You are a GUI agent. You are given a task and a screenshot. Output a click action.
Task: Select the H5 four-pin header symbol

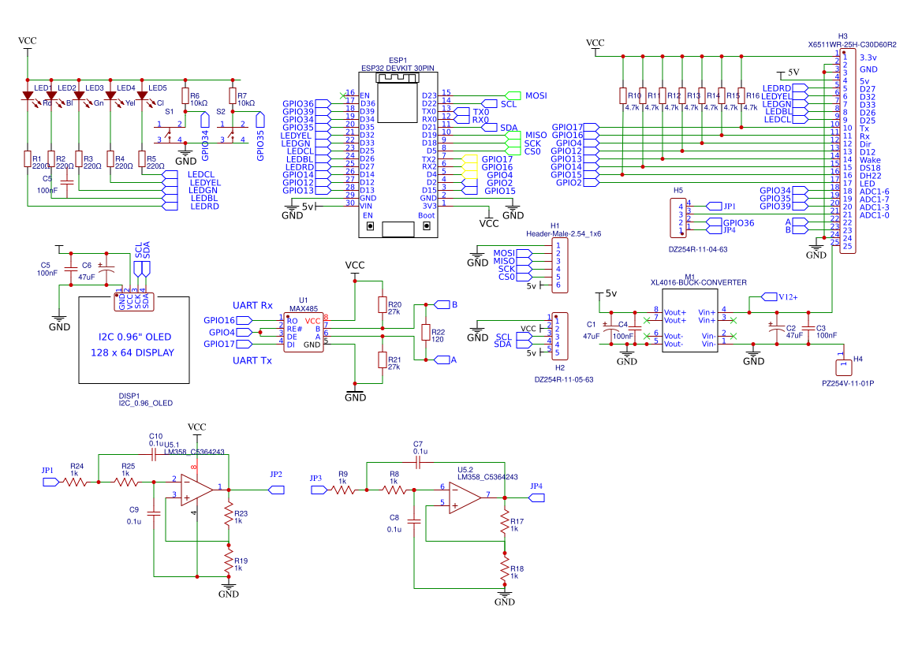click(x=678, y=218)
